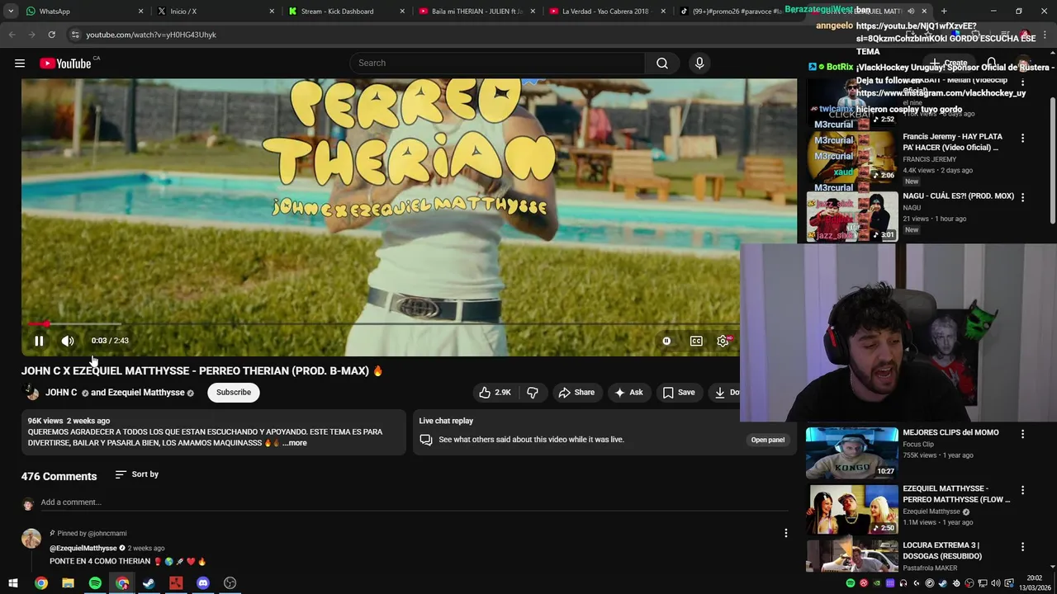Open File Explorer from taskbar
The width and height of the screenshot is (1057, 594).
[x=68, y=583]
